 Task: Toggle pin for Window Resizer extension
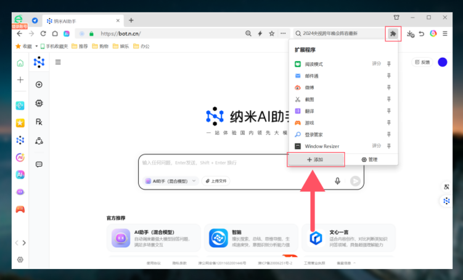pos(389,146)
